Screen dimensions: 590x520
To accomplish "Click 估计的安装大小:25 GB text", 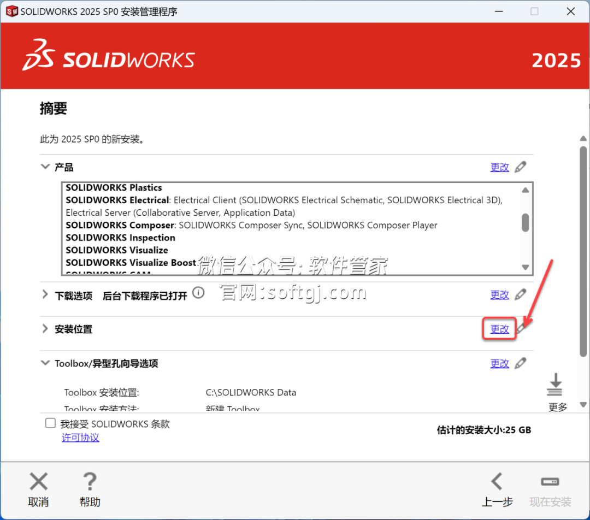I will point(484,430).
